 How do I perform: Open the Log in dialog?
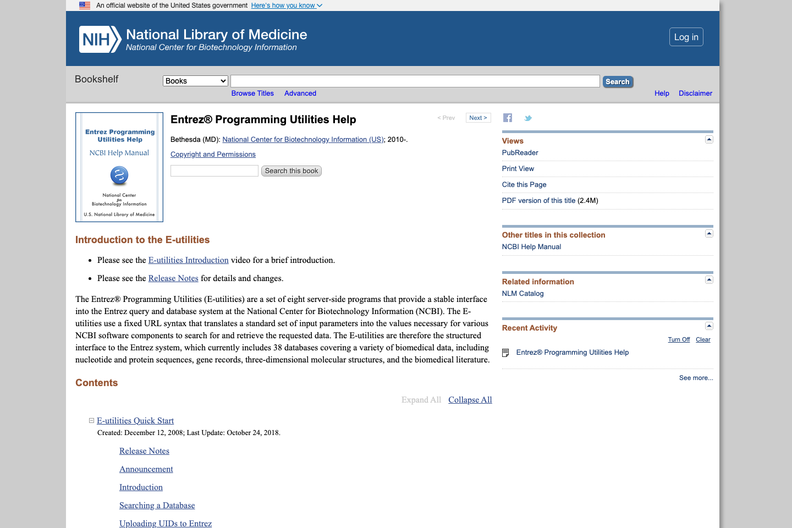(686, 36)
